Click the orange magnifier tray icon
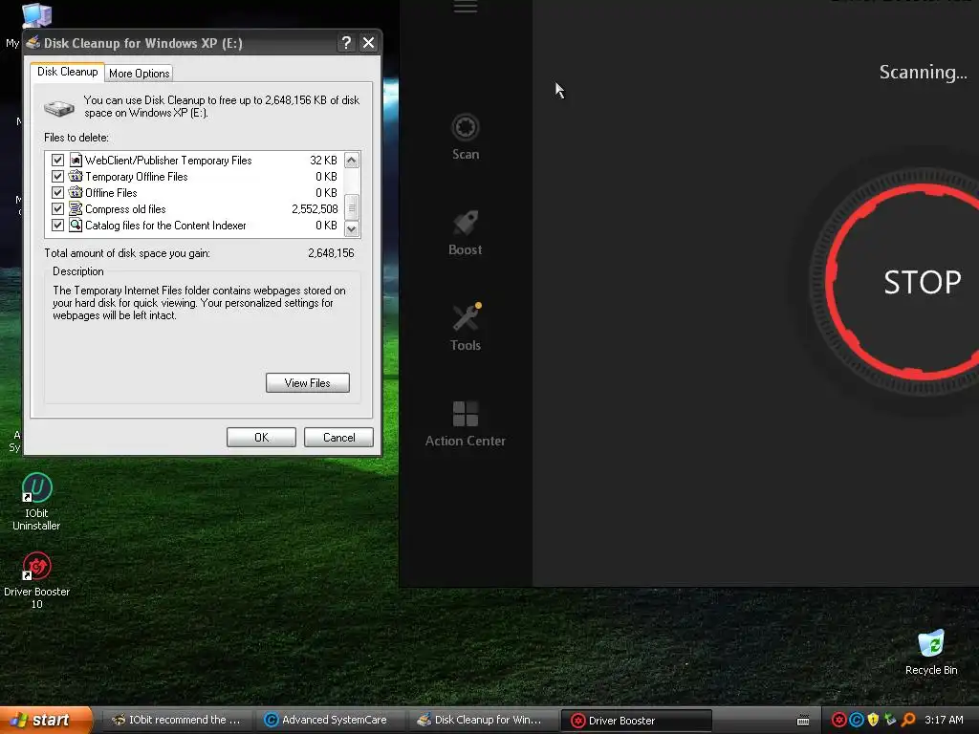This screenshot has height=734, width=979. [908, 720]
